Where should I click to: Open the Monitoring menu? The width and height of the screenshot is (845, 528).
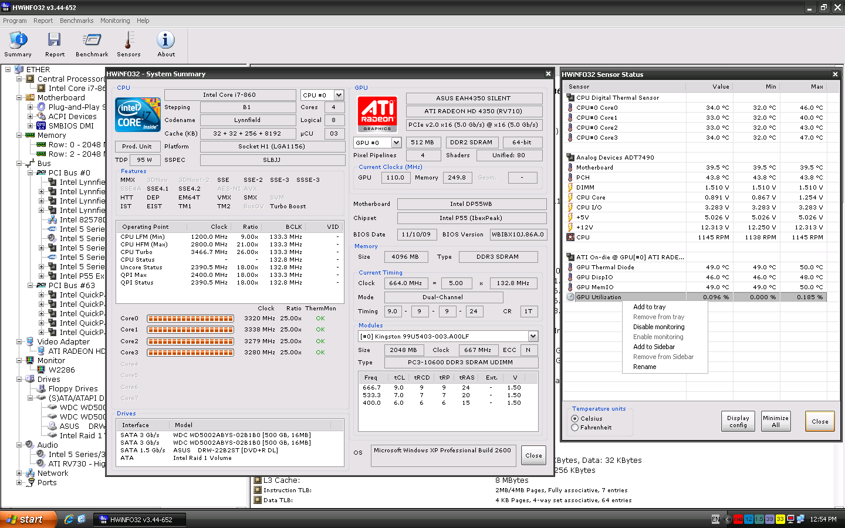click(115, 21)
